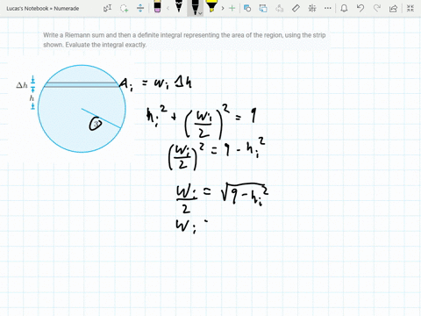Pick the first black pen
Viewport: 421px width, 316px height.
[x=179, y=6]
